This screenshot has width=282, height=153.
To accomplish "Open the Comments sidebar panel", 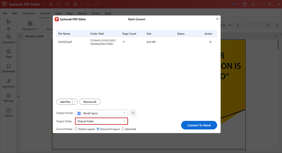I will tap(9, 39).
